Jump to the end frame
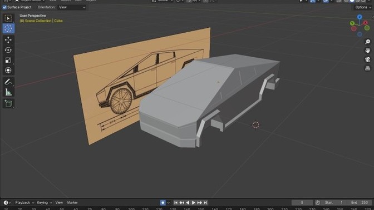This screenshot has height=210, width=374. 205,203
